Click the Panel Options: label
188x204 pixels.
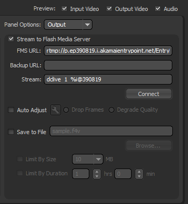click(22, 25)
